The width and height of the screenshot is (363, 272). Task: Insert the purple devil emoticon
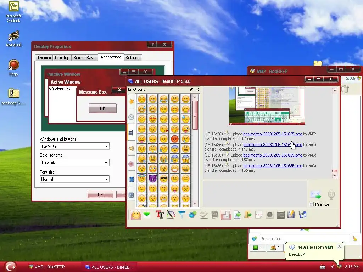pyautogui.click(x=152, y=178)
